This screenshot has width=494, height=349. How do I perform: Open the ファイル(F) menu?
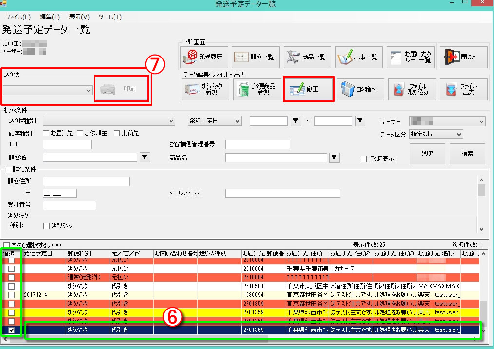tap(18, 17)
